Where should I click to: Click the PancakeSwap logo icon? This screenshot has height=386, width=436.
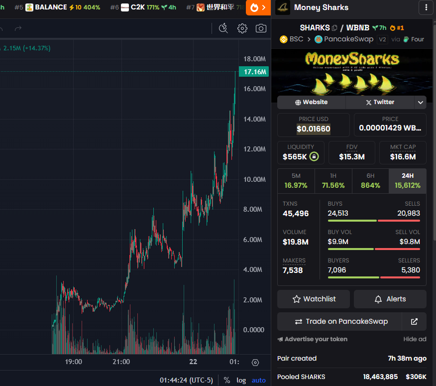319,39
